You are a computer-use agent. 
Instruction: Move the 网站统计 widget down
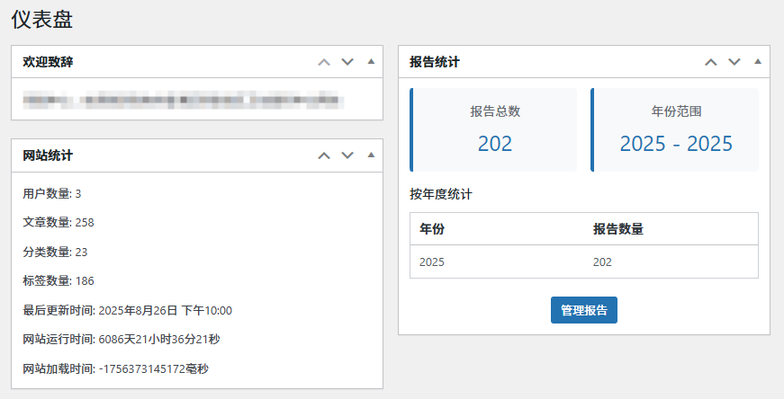pyautogui.click(x=347, y=155)
